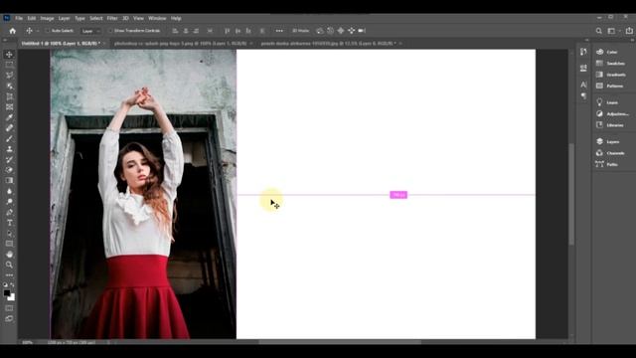Switch to the third document tab (jpg)
Screen dimensions: 636x358
click(331, 43)
